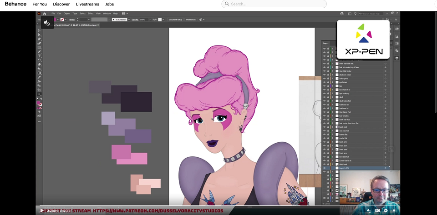Click the Arrange Documents icon in menu bar

click(x=124, y=13)
